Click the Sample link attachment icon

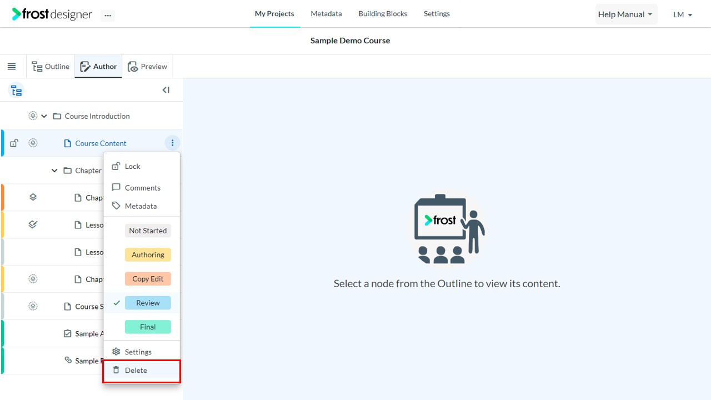pyautogui.click(x=68, y=361)
